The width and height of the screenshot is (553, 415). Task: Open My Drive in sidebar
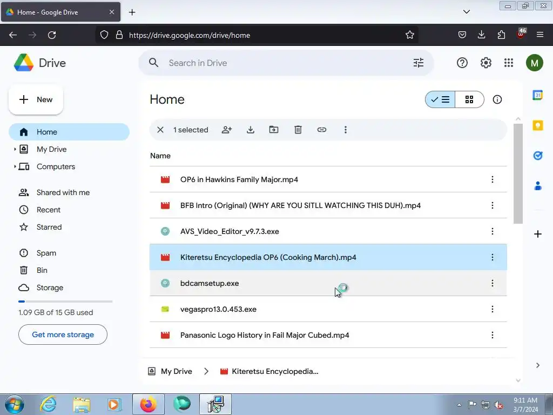pyautogui.click(x=51, y=149)
